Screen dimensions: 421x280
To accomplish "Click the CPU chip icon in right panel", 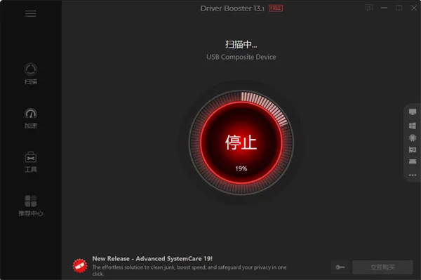I will click(x=413, y=138).
